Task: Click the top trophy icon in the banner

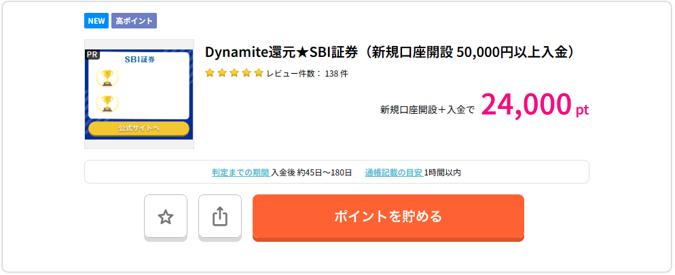Action: [x=107, y=78]
